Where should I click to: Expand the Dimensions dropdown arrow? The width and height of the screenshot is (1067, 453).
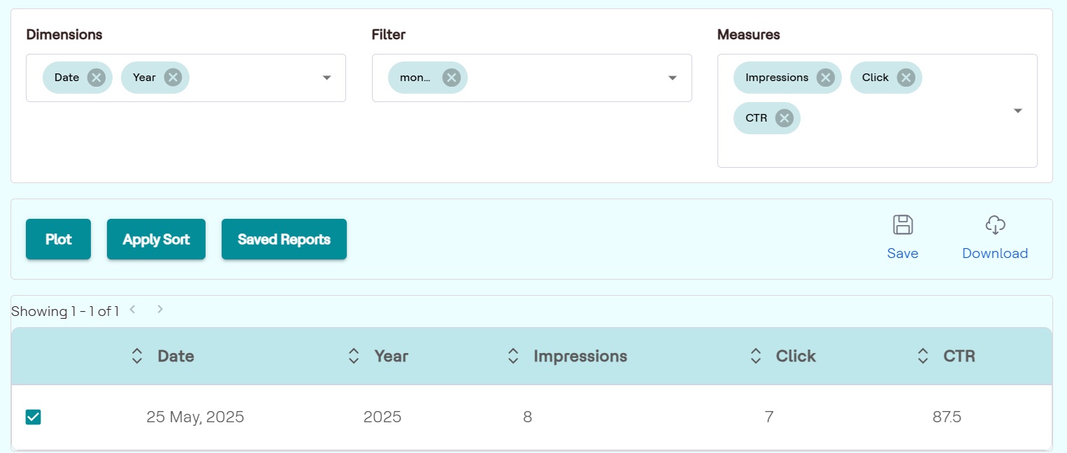(327, 78)
